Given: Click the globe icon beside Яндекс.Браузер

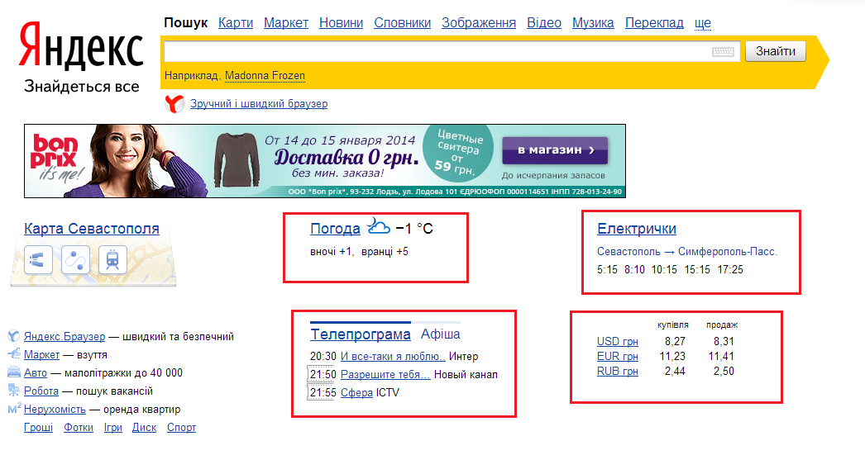Looking at the screenshot, I should [14, 336].
